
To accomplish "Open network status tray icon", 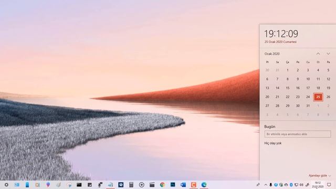I will pyautogui.click(x=296, y=185).
